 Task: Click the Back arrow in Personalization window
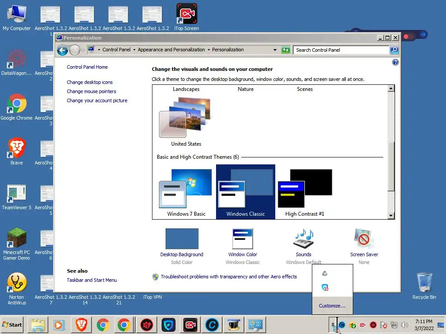tap(62, 50)
